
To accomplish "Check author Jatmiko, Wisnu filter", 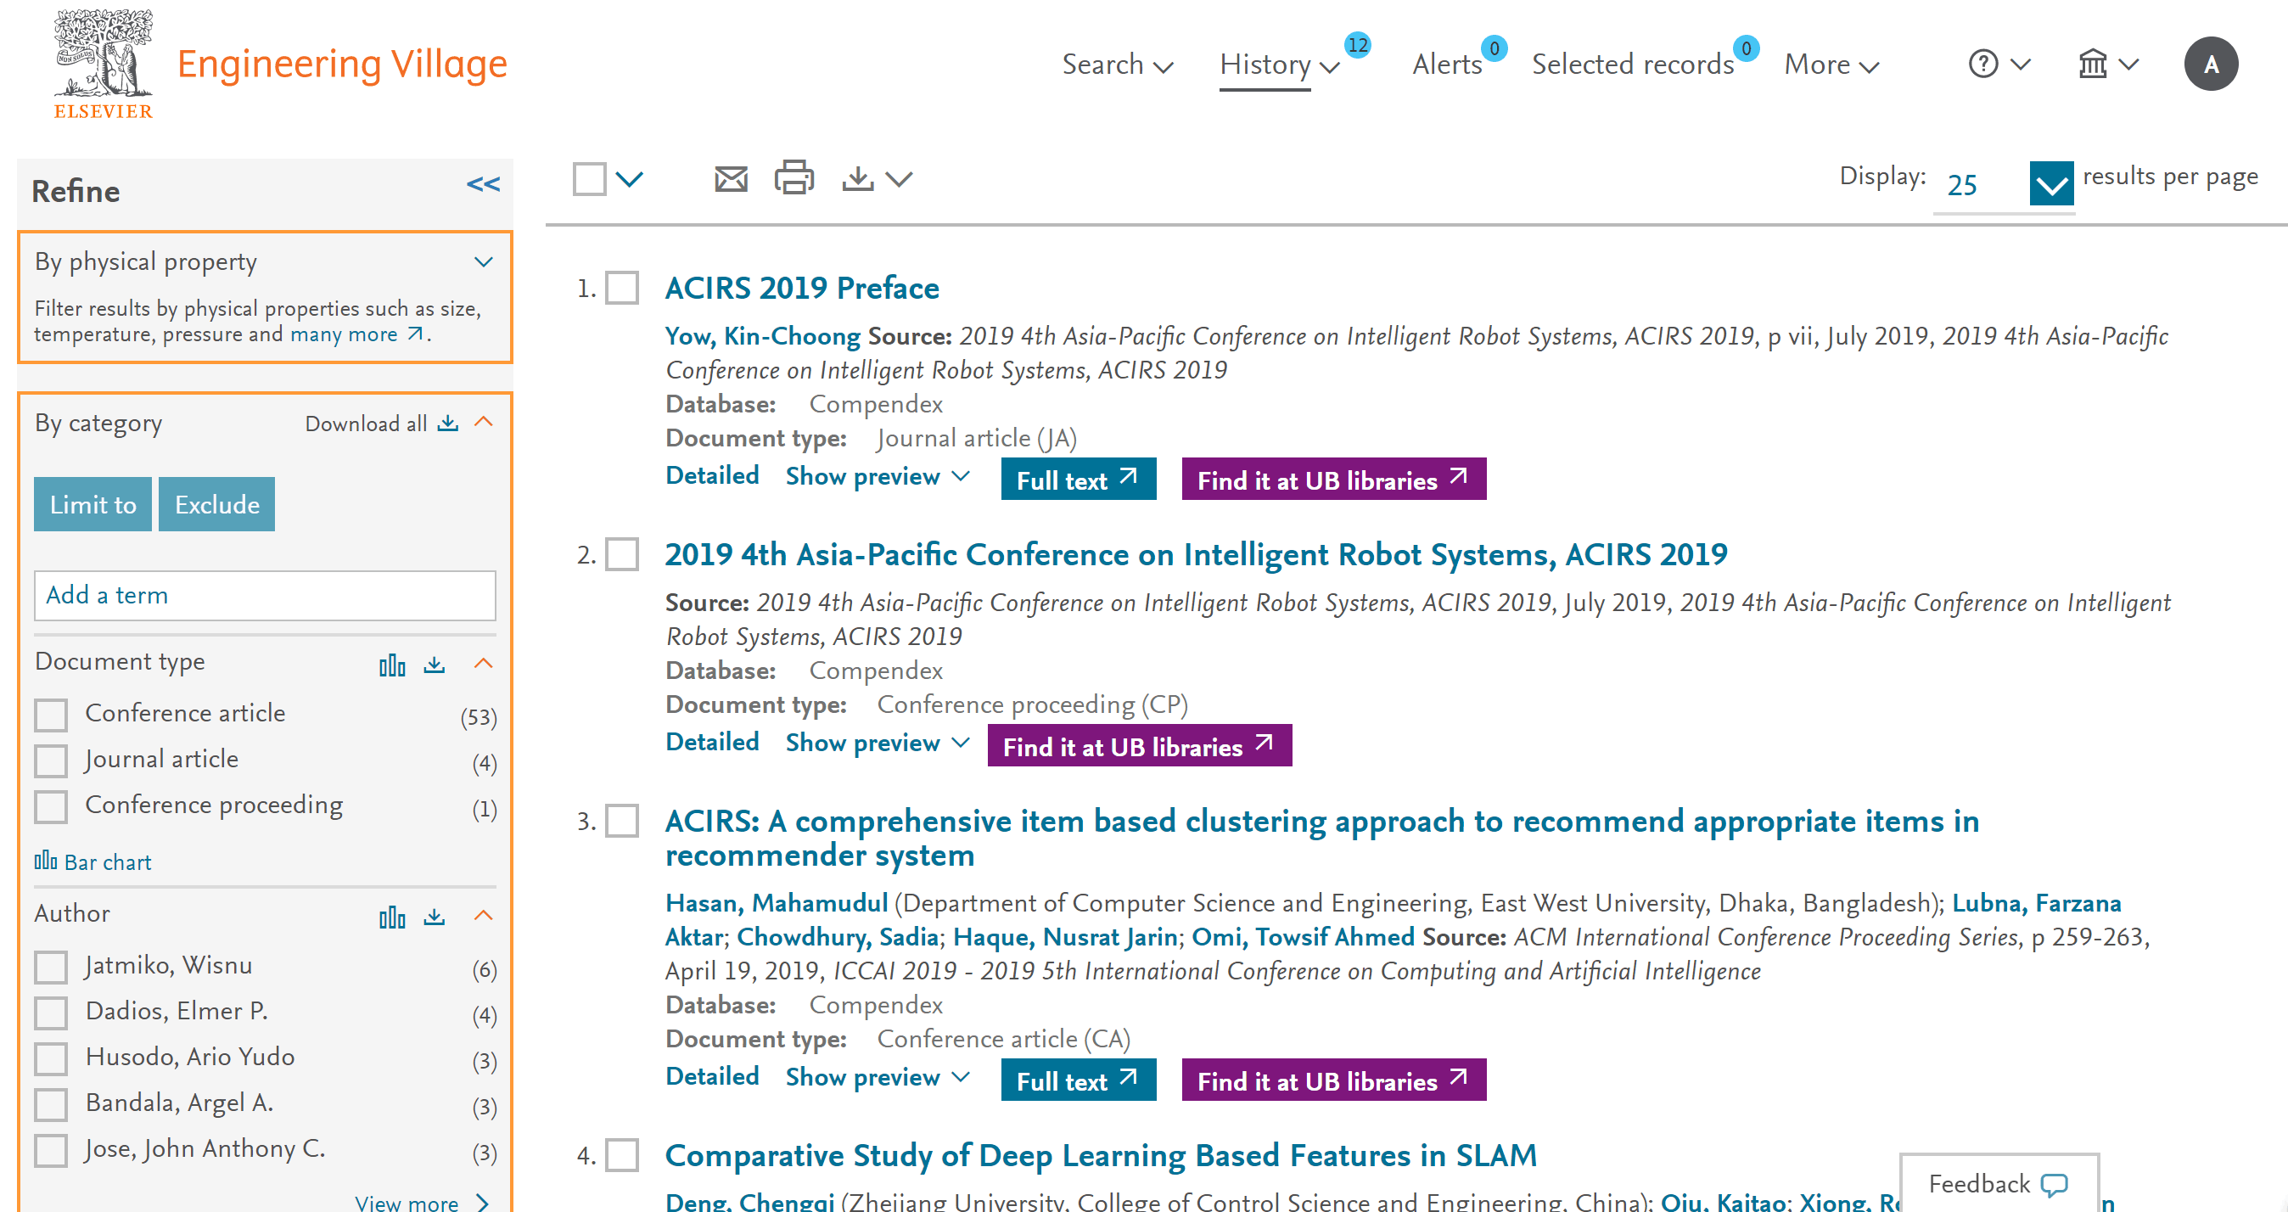I will point(51,967).
